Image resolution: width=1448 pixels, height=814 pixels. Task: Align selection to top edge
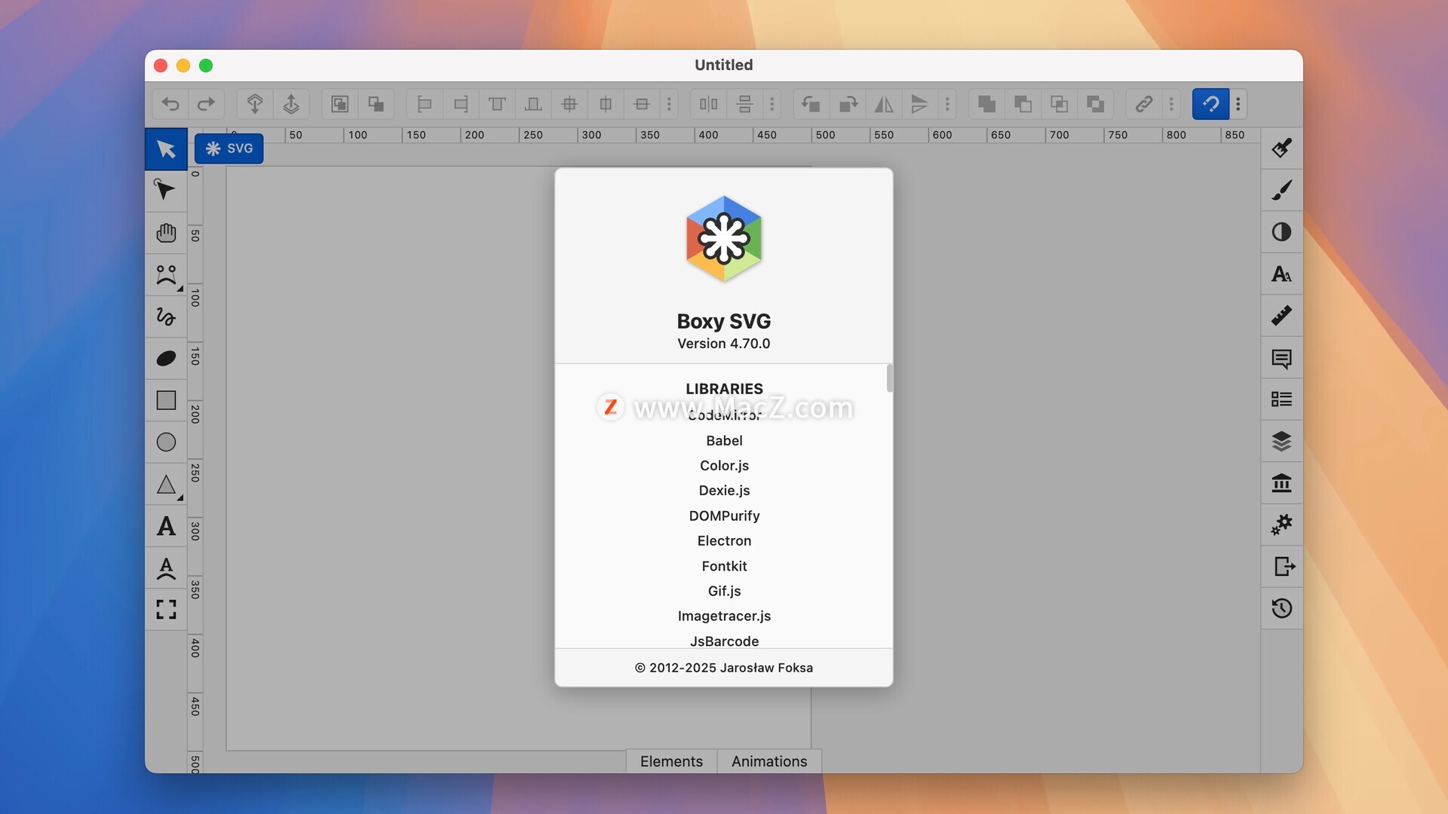click(x=497, y=104)
